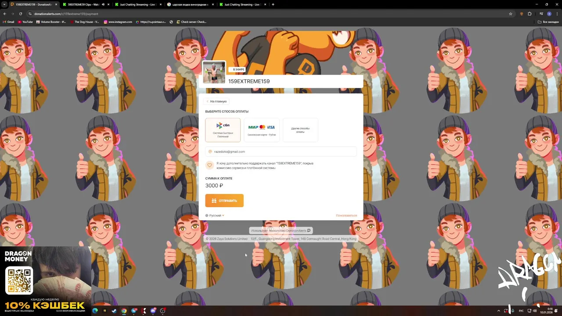562x316 pixels.
Task: Go forward to the next page
Action: click(12, 14)
